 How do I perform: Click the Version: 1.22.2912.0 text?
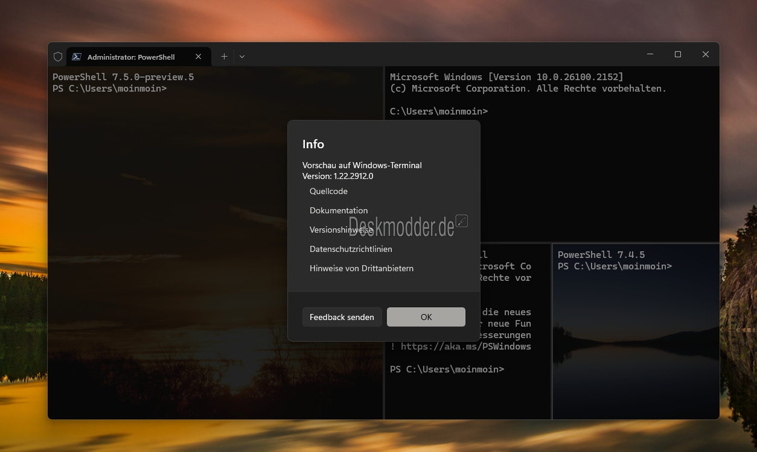pyautogui.click(x=338, y=176)
